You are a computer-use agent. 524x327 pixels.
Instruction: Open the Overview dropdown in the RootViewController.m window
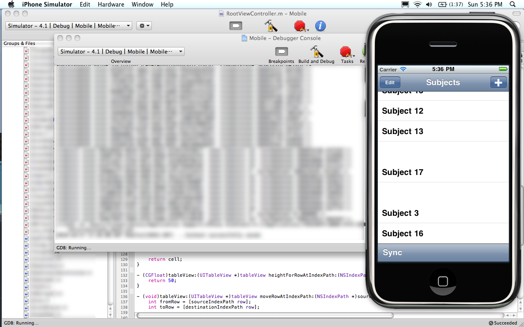tap(69, 26)
